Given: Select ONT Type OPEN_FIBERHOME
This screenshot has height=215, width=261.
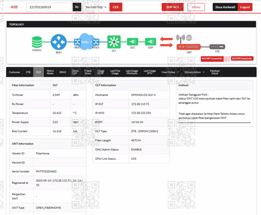Looking at the screenshot, I should coord(49,208).
